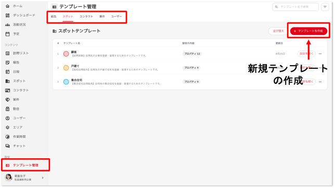335x188 pixels.
Task: Switch to the ユーザー tab
Action: (x=117, y=17)
